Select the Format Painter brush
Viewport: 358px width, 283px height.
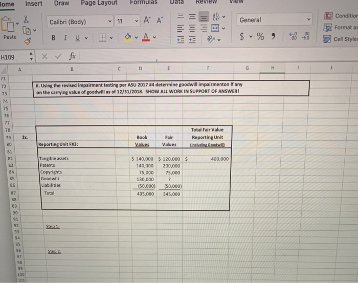(x=28, y=41)
